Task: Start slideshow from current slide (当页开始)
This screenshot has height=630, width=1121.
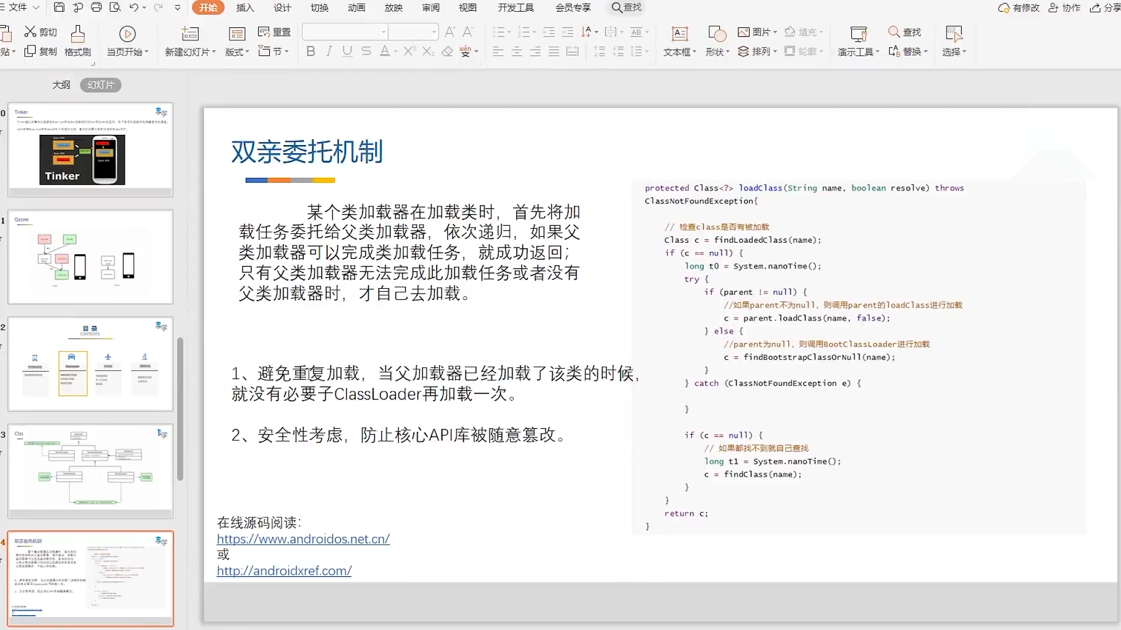Action: pos(127,34)
